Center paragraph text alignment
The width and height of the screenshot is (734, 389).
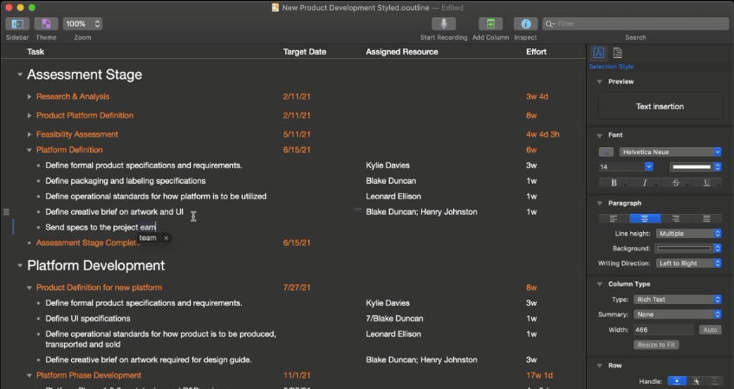click(645, 218)
